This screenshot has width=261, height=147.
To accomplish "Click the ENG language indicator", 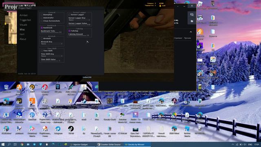I will (x=250, y=145).
